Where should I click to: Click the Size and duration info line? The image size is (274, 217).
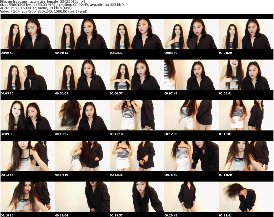(x=62, y=5)
